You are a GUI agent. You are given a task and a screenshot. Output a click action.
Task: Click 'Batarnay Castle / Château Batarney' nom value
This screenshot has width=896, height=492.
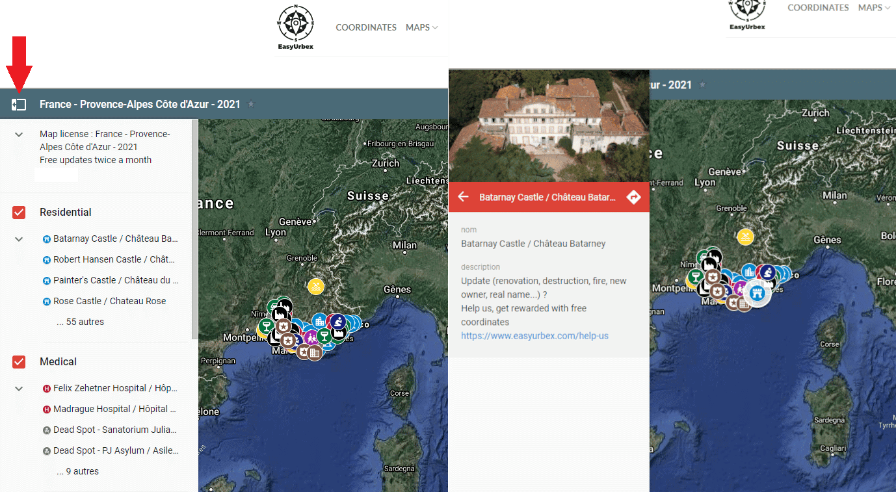click(533, 244)
